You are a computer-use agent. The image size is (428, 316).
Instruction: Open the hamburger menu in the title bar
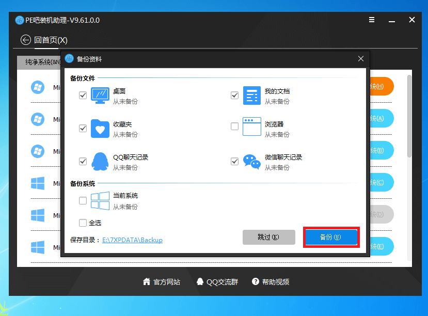(x=372, y=20)
